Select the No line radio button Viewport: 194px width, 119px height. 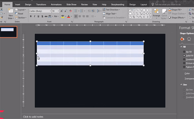click(x=184, y=89)
